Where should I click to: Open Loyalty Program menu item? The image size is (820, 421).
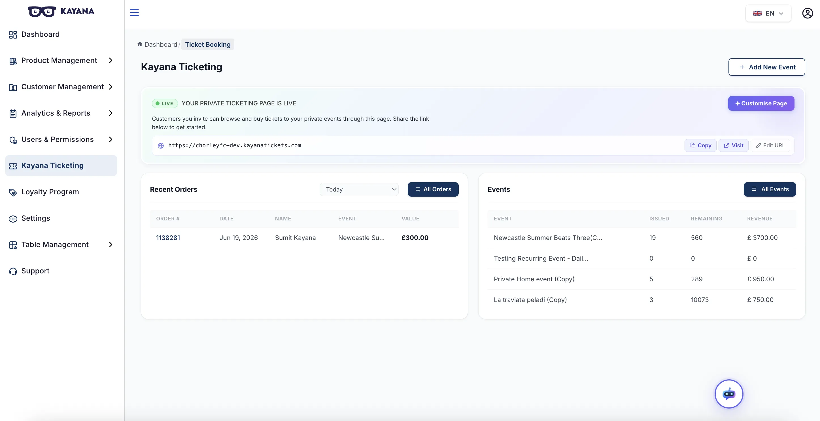click(50, 192)
